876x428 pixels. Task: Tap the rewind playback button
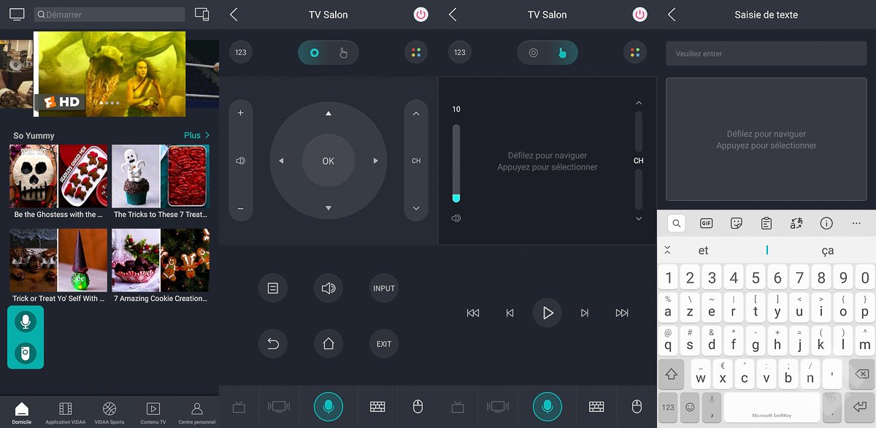[473, 313]
